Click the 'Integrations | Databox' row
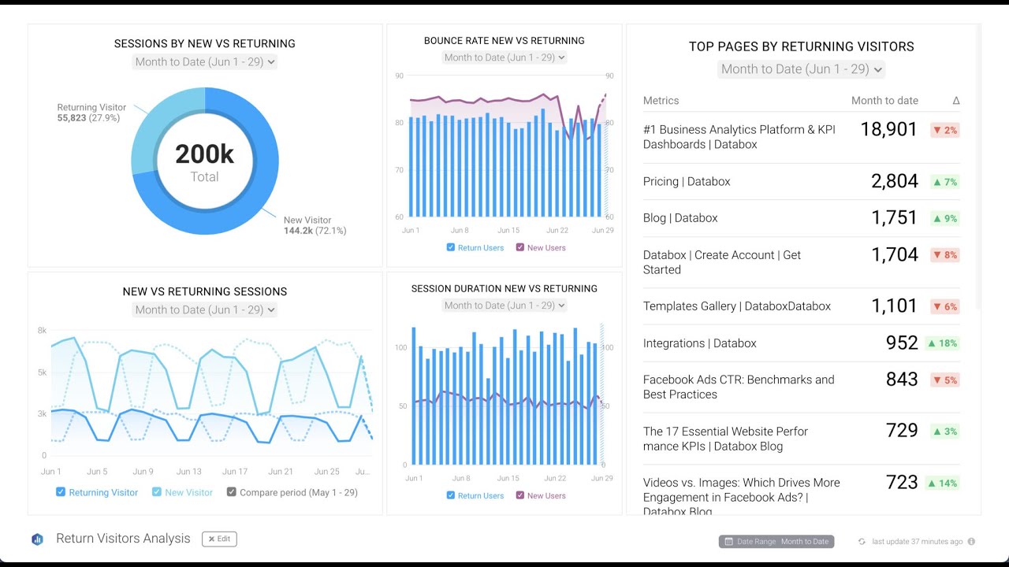This screenshot has height=567, width=1009. coord(802,343)
